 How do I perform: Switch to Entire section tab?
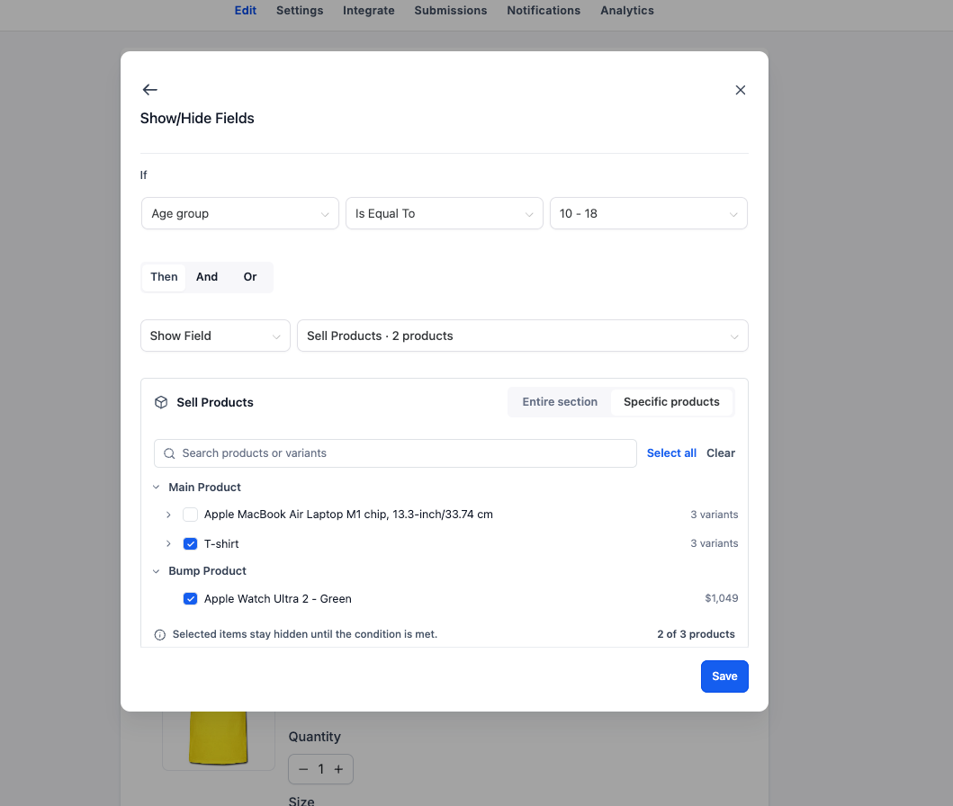tap(560, 401)
